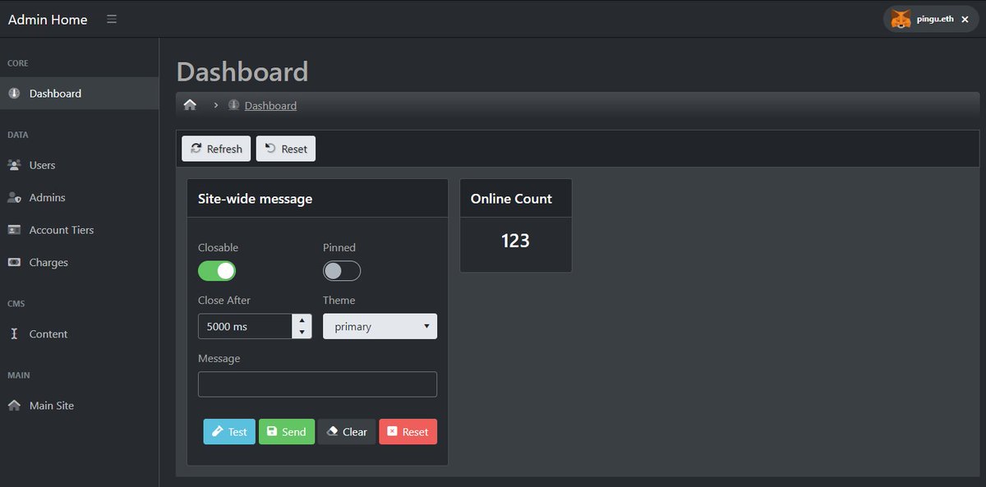Click the green Send button
The image size is (986, 487).
coord(287,432)
